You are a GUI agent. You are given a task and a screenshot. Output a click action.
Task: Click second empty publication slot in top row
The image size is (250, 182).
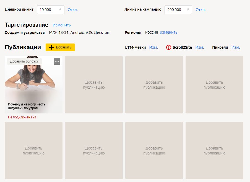94,85
